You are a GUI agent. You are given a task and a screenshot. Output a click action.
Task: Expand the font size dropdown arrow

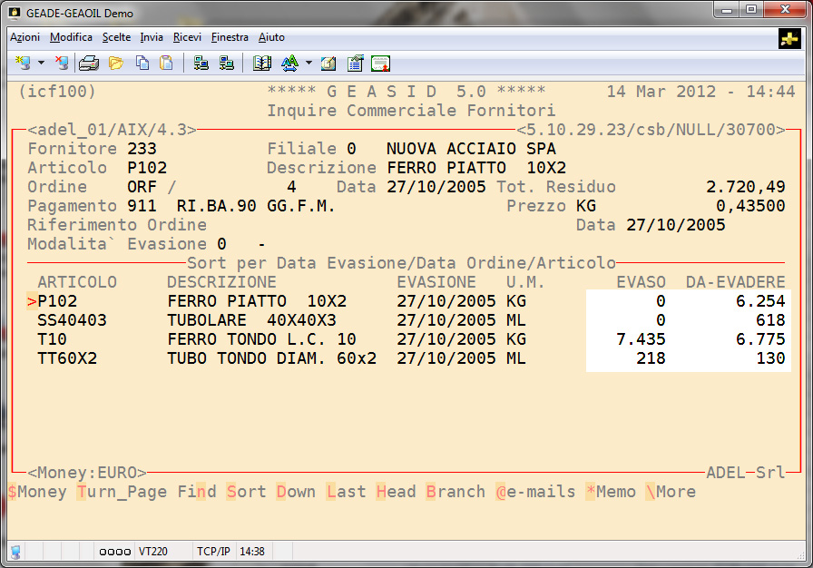pyautogui.click(x=309, y=64)
